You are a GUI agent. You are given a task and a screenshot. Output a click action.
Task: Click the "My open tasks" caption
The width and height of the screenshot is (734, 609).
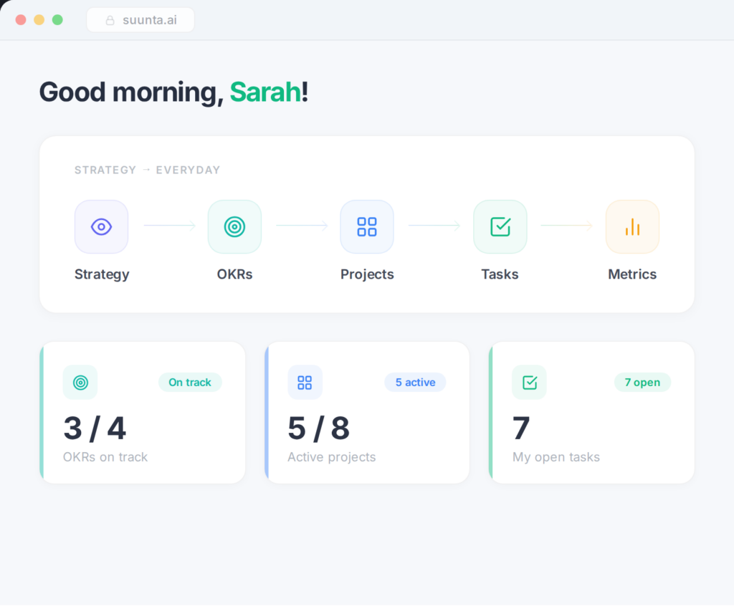tap(556, 457)
